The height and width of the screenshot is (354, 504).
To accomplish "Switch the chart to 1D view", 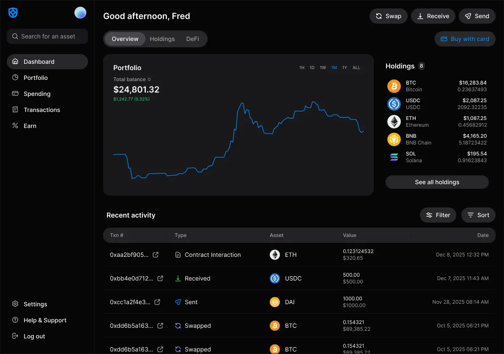I will coord(312,67).
